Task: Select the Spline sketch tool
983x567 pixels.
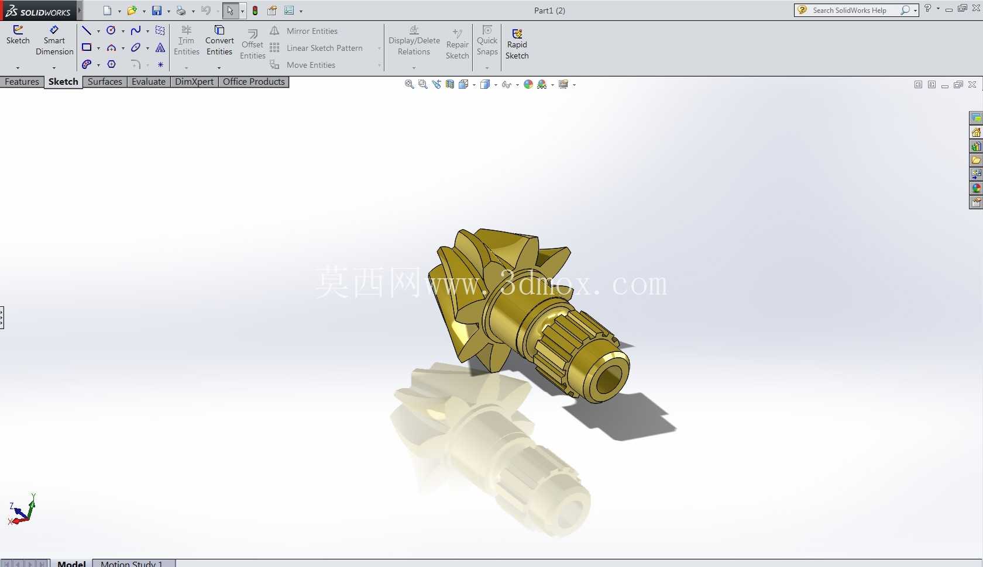Action: tap(136, 30)
